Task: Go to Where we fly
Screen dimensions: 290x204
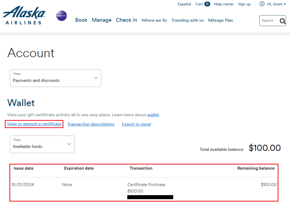Action: pos(154,20)
